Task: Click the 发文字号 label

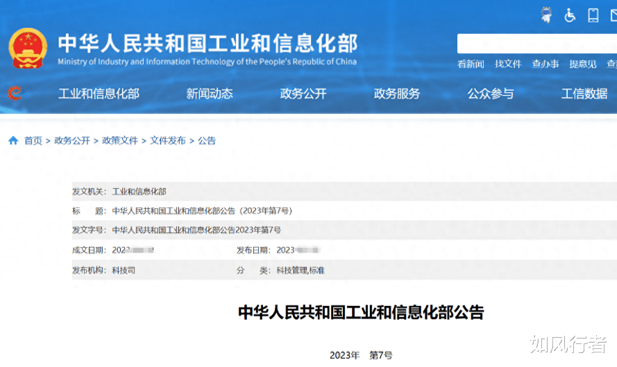Action: tap(89, 230)
